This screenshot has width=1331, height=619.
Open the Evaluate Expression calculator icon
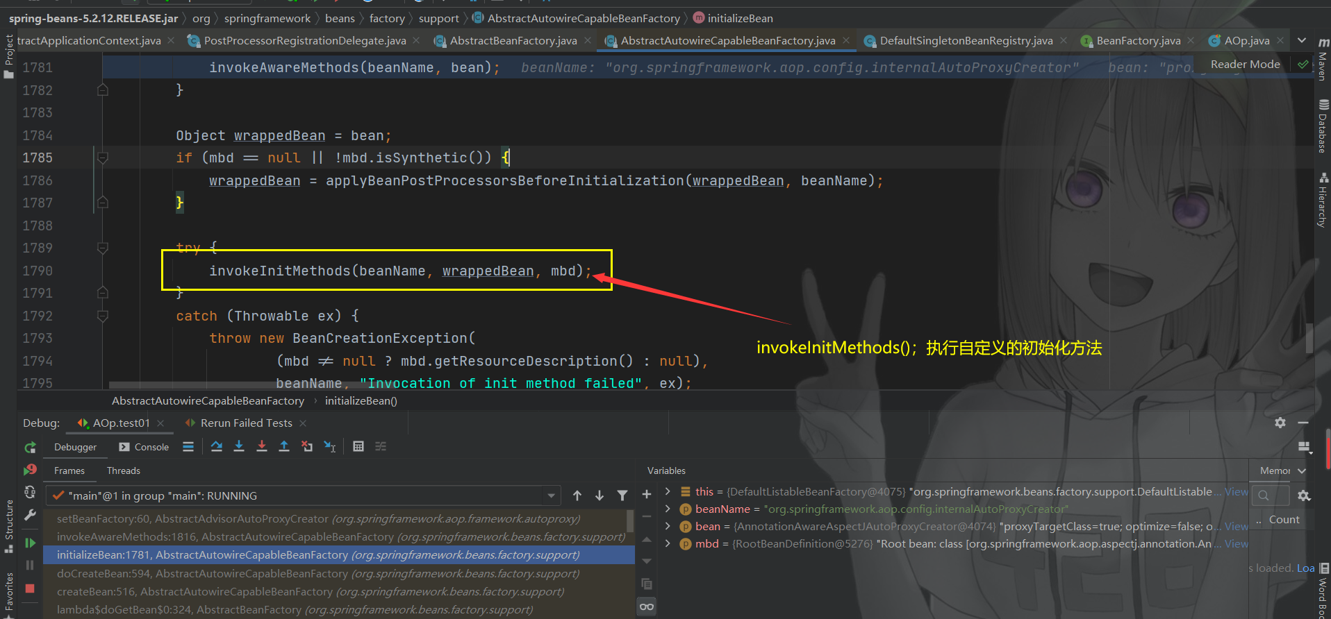(358, 446)
